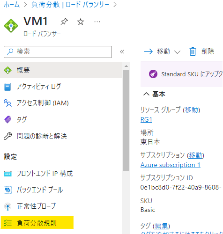Click the 編集 link beside タグ

pyautogui.click(x=161, y=226)
